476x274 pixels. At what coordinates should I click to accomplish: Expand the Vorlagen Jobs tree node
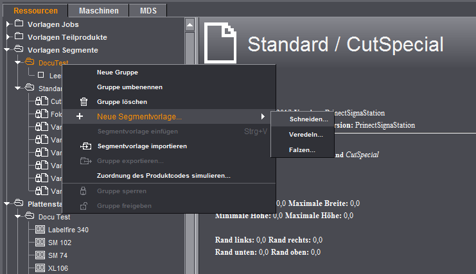pos(8,24)
